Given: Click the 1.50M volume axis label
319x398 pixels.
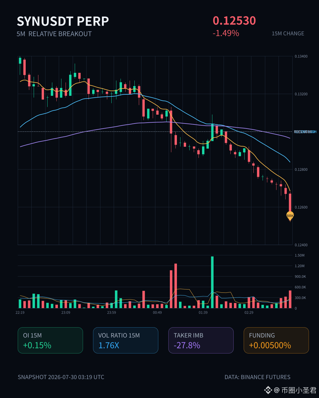Looking at the screenshot, I should (300, 255).
